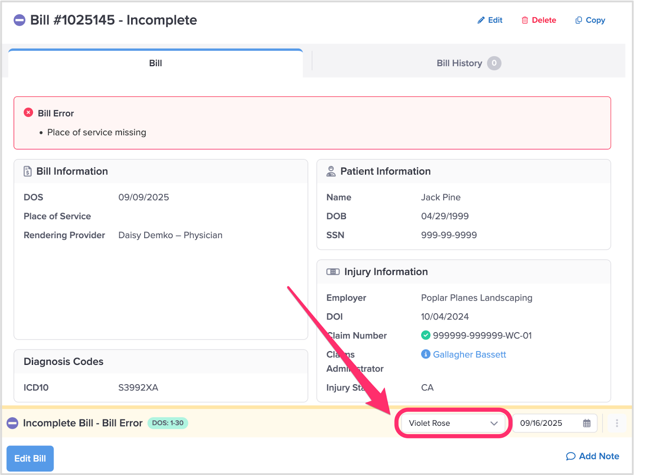Click the red trash Delete icon
This screenshot has height=475, width=646.
tap(524, 20)
